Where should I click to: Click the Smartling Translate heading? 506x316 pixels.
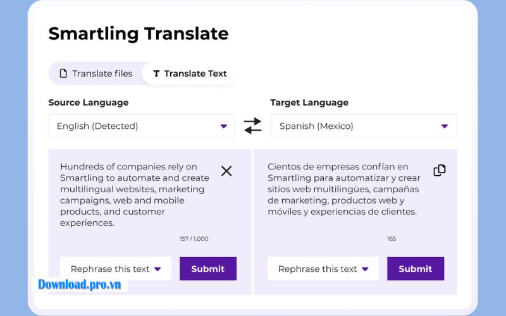click(139, 33)
